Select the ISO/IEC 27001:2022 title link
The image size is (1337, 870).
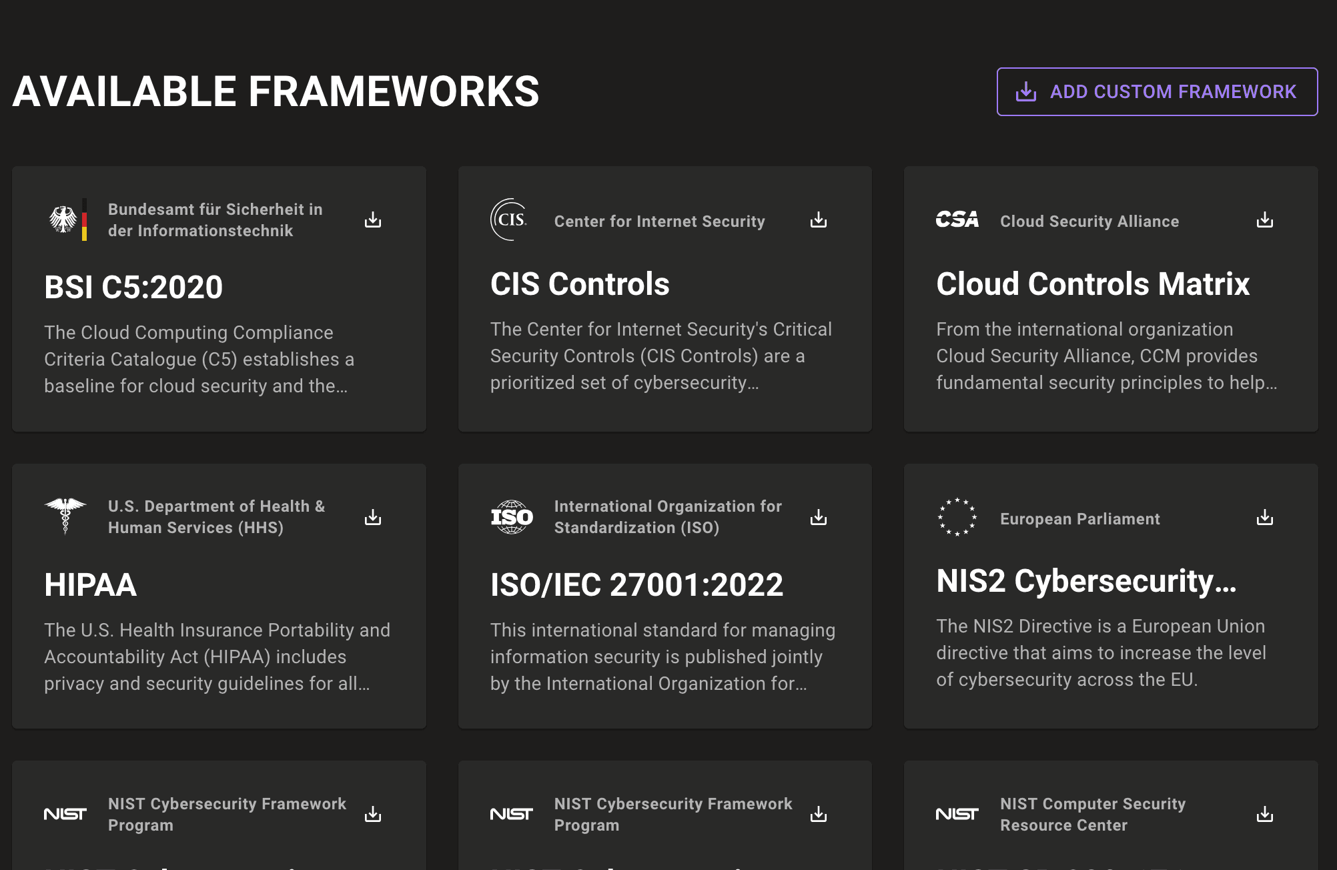pos(636,585)
